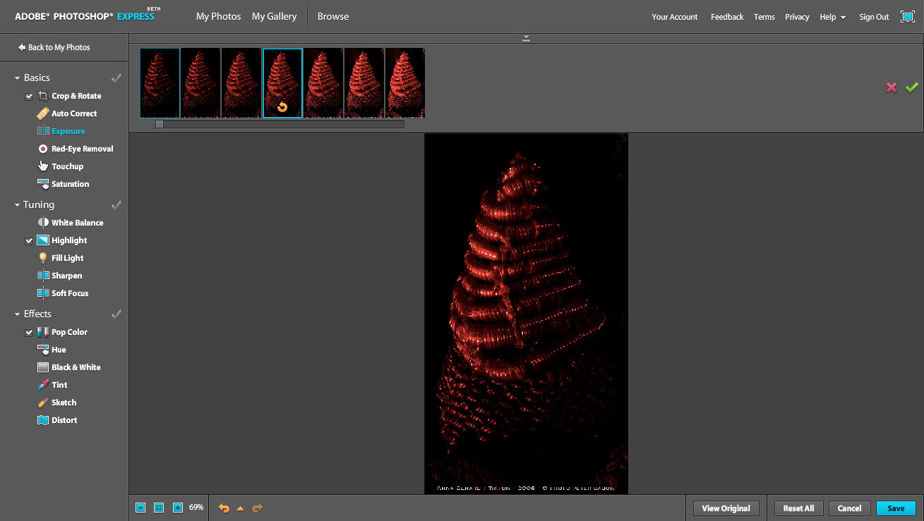Discard changes with the red X
The width and height of the screenshot is (924, 521).
[892, 87]
